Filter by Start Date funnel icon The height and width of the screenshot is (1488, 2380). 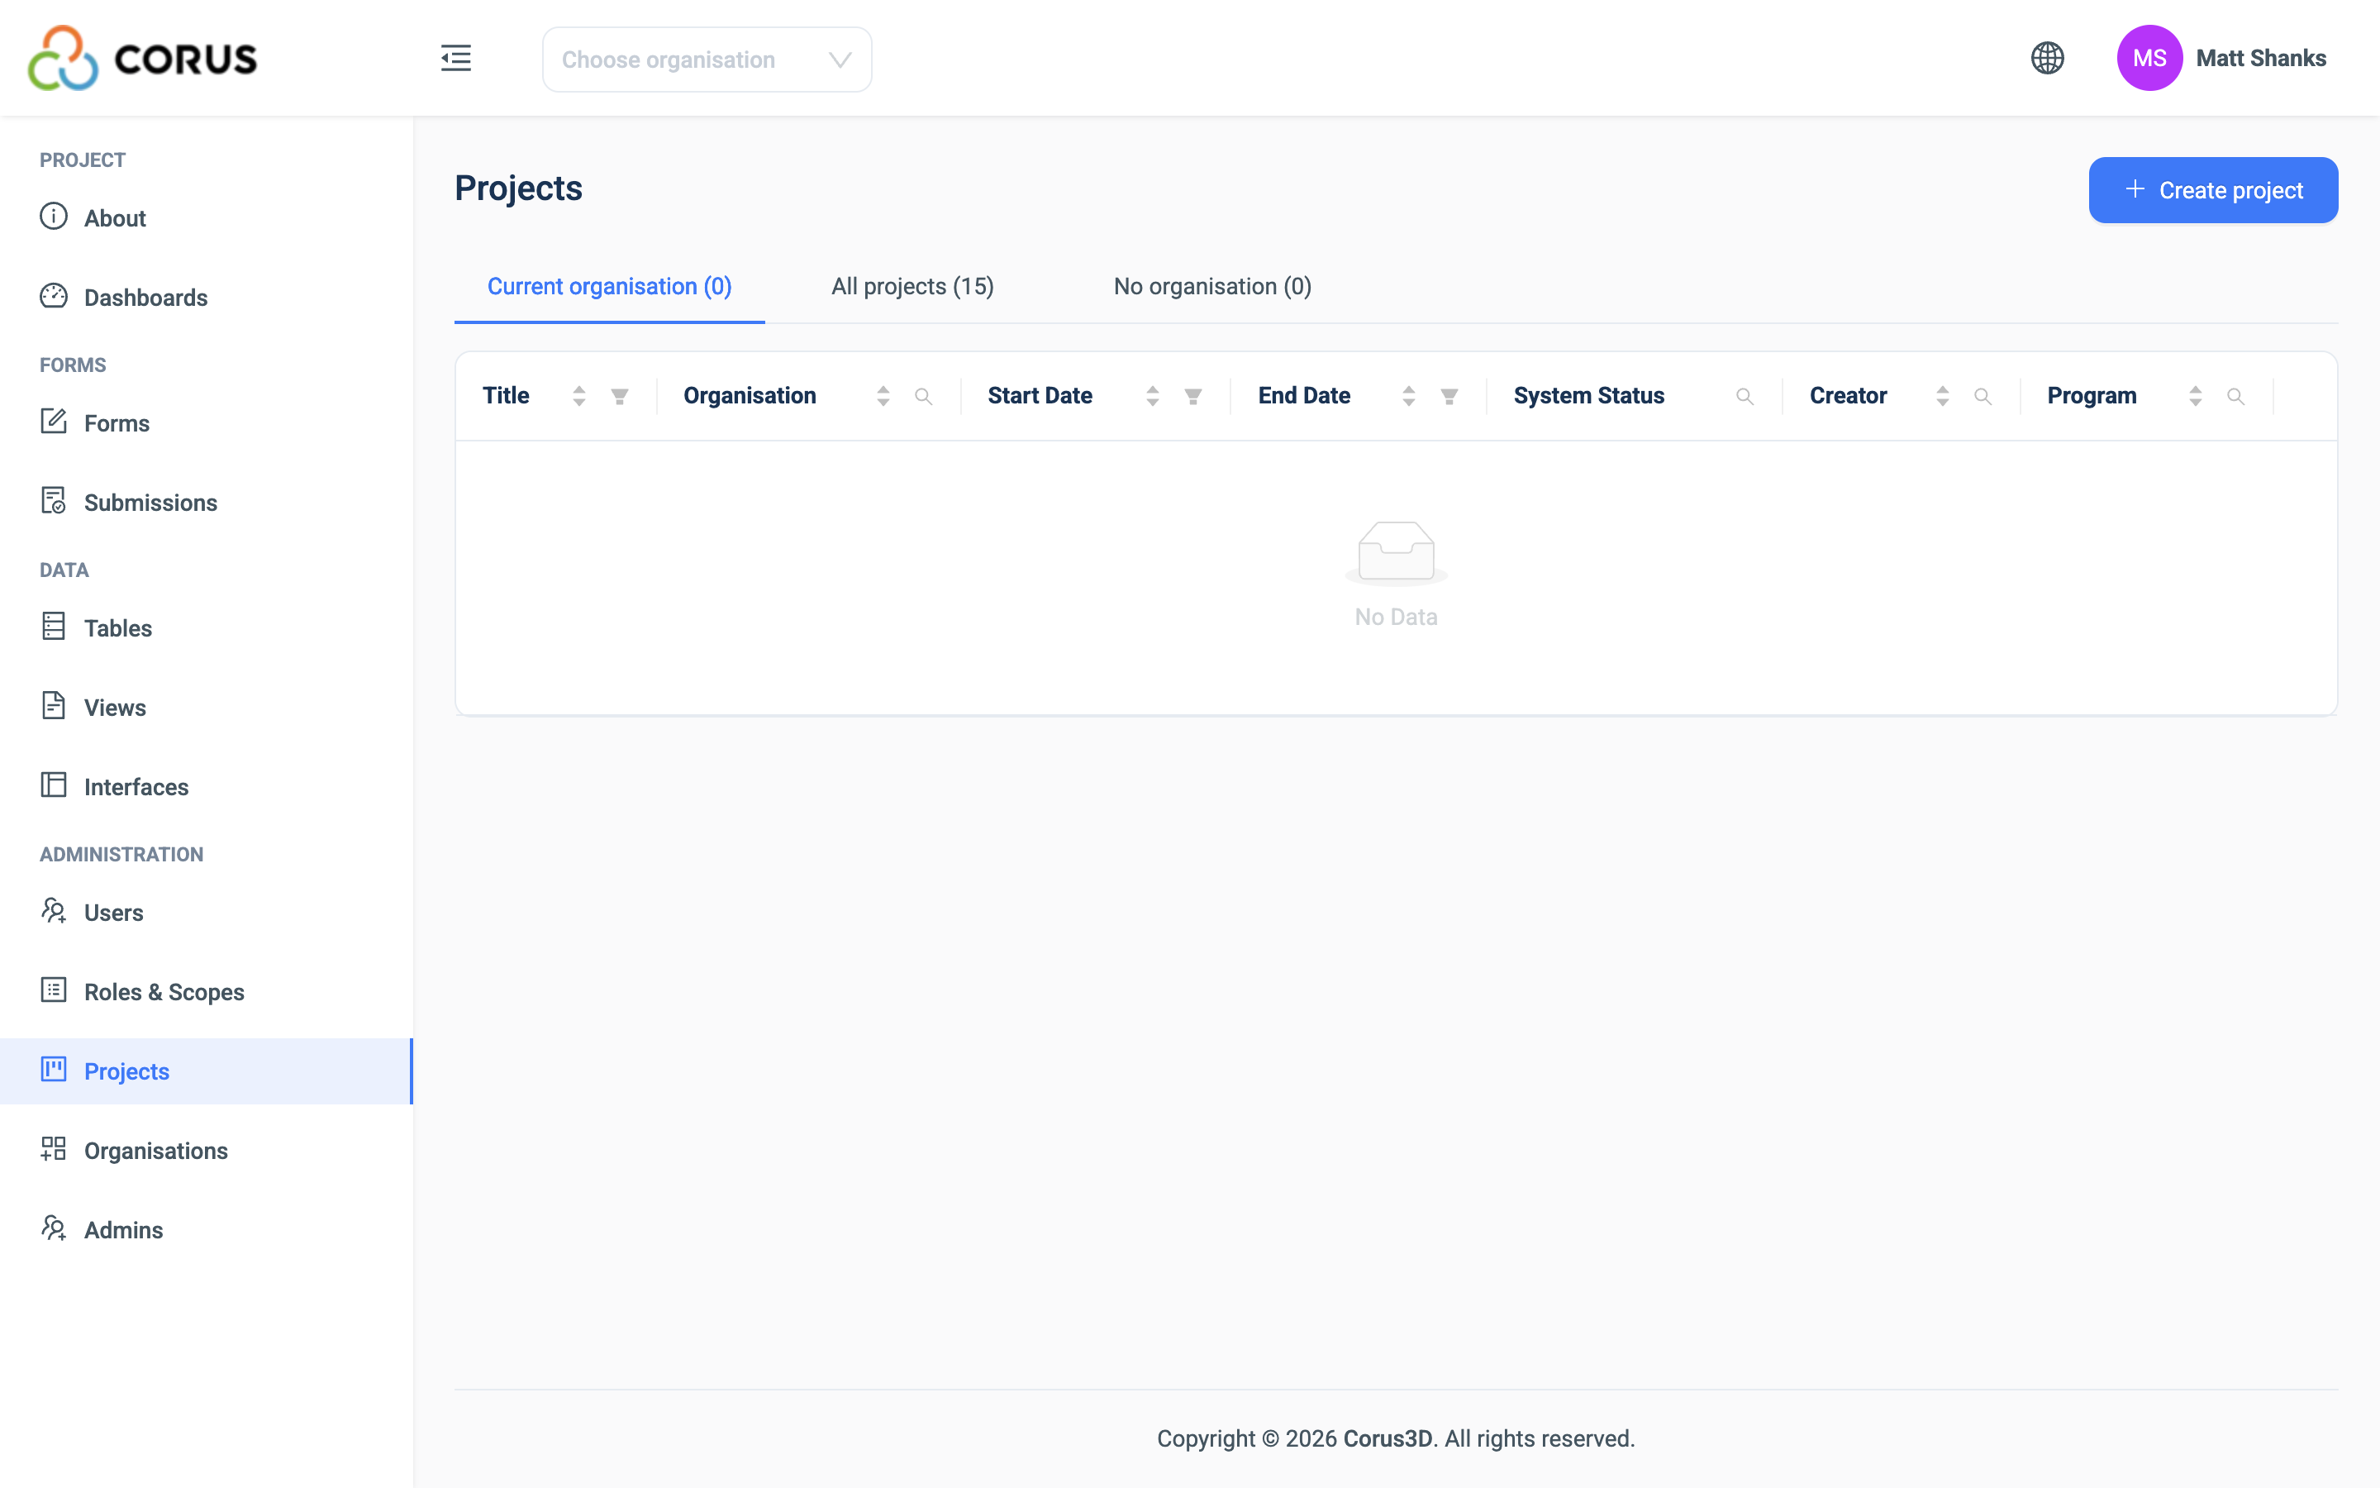(x=1193, y=397)
